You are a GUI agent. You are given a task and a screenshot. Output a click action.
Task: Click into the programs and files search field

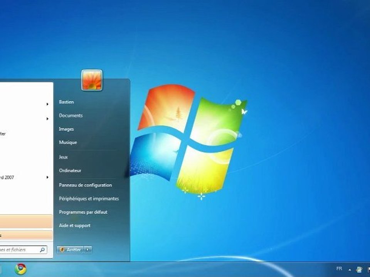pyautogui.click(x=23, y=250)
